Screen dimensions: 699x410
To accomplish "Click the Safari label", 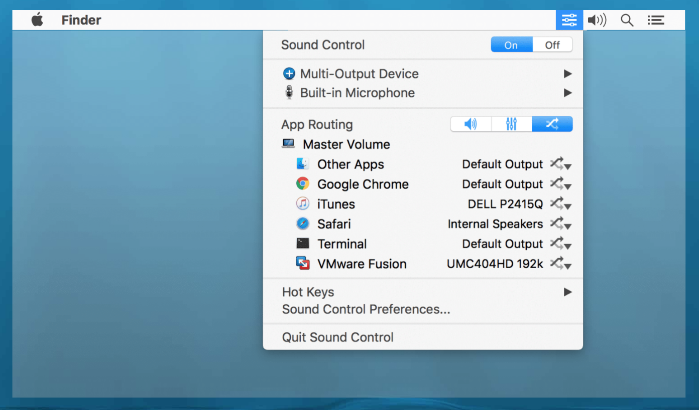I will [x=334, y=224].
